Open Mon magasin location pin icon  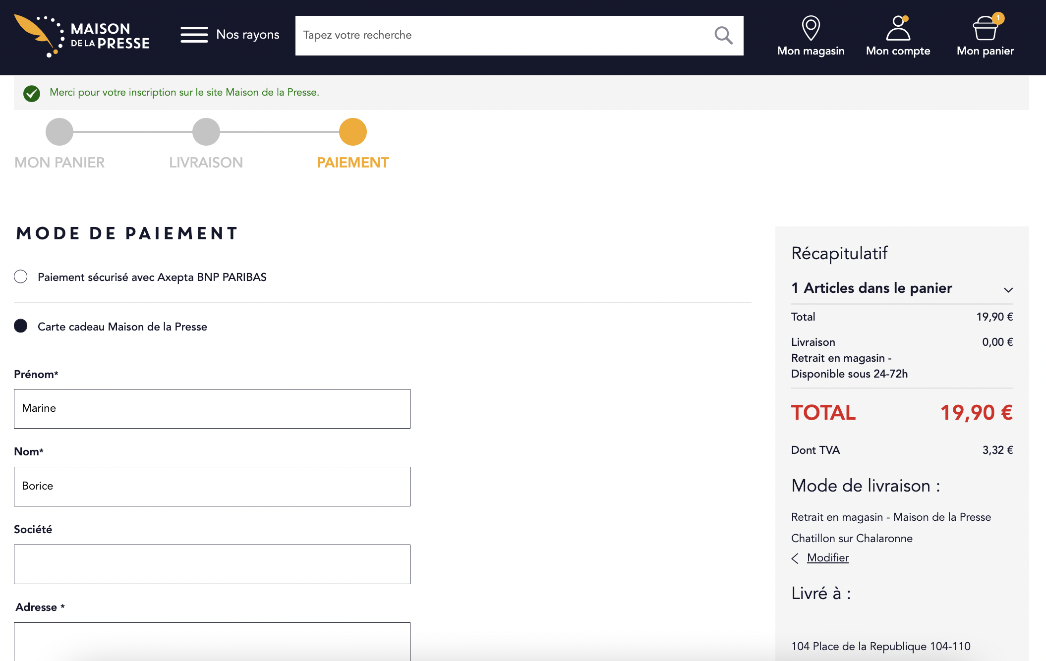click(x=811, y=28)
